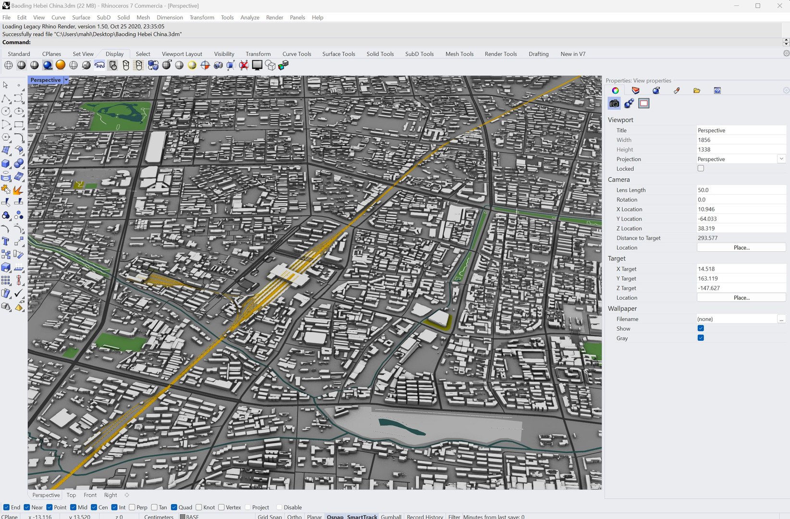Click the camera icon in Display toolbar
The height and width of the screenshot is (519, 790).
click(x=218, y=65)
